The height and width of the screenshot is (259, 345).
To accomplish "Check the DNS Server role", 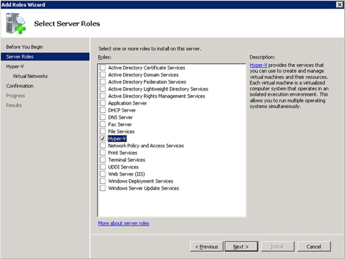I will click(x=103, y=117).
